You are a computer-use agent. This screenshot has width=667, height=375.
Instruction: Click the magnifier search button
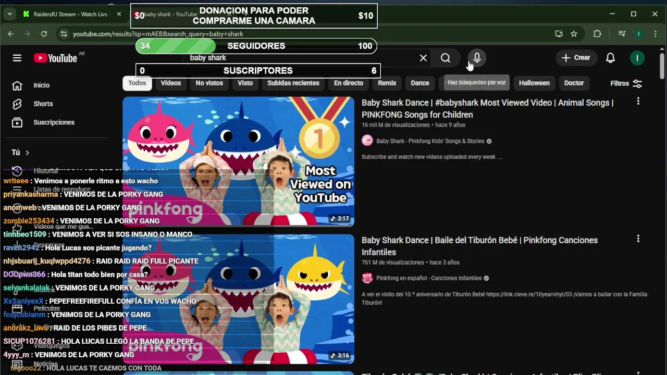pos(446,58)
